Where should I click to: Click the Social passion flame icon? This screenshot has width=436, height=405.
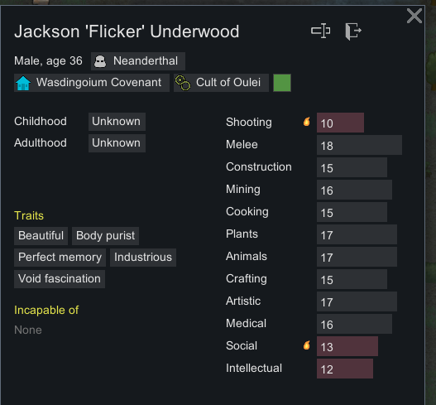(x=307, y=345)
